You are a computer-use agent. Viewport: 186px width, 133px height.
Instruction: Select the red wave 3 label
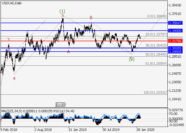(x=9, y=40)
